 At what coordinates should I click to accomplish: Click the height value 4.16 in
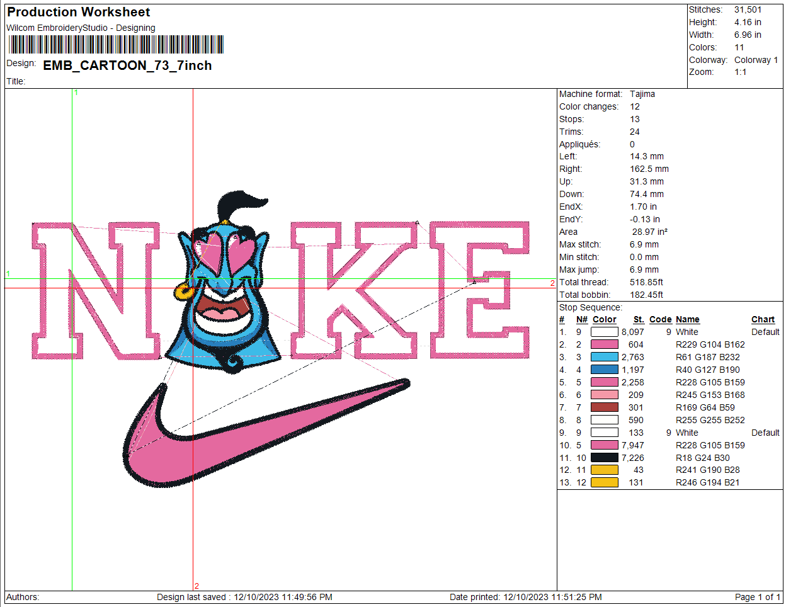click(748, 22)
